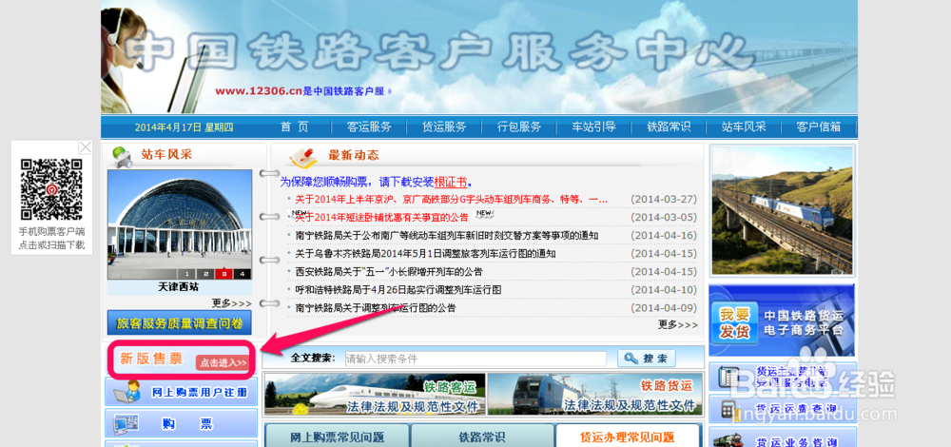This screenshot has height=447, width=951.
Task: Click the 站车风采 camera icon
Action: pyautogui.click(x=122, y=157)
